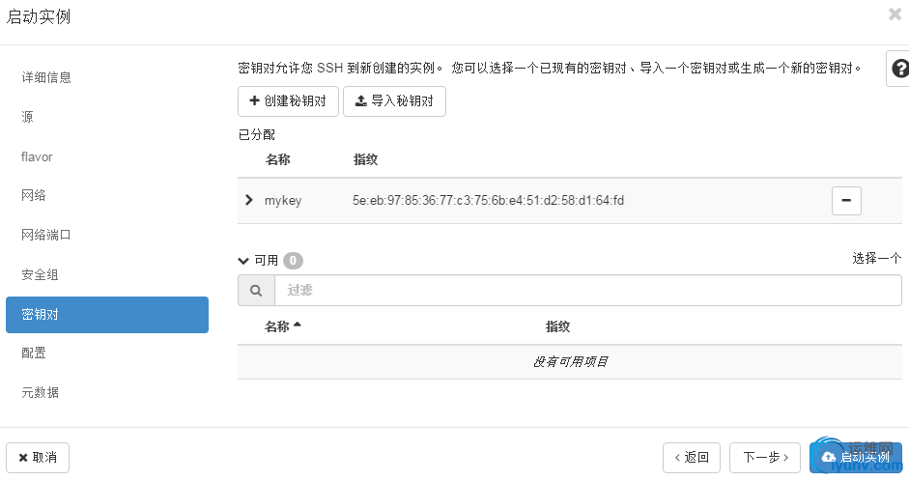Go back with the 返回 button
This screenshot has width=909, height=481.
[692, 457]
